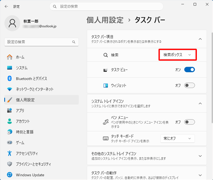Click the ゲーム controller icon
213x180 pixels.
[9, 142]
